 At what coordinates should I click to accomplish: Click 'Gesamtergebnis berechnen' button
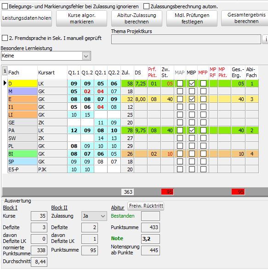(x=245, y=18)
